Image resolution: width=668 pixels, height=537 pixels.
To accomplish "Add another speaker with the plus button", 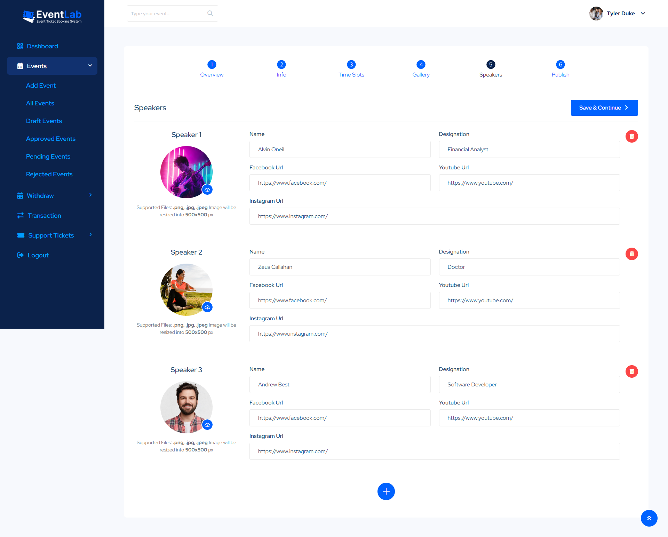I will click(386, 491).
